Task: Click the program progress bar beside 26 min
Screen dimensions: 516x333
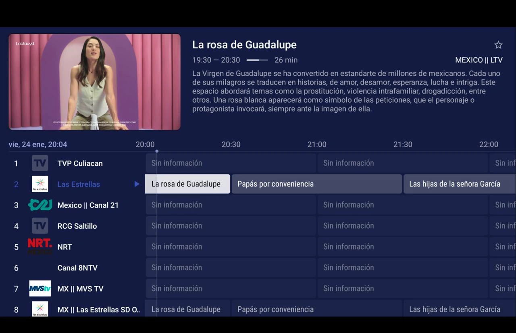Action: coord(257,60)
